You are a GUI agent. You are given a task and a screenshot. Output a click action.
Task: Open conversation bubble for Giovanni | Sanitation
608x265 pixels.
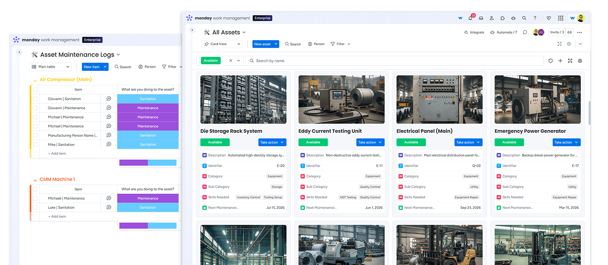[x=109, y=99]
